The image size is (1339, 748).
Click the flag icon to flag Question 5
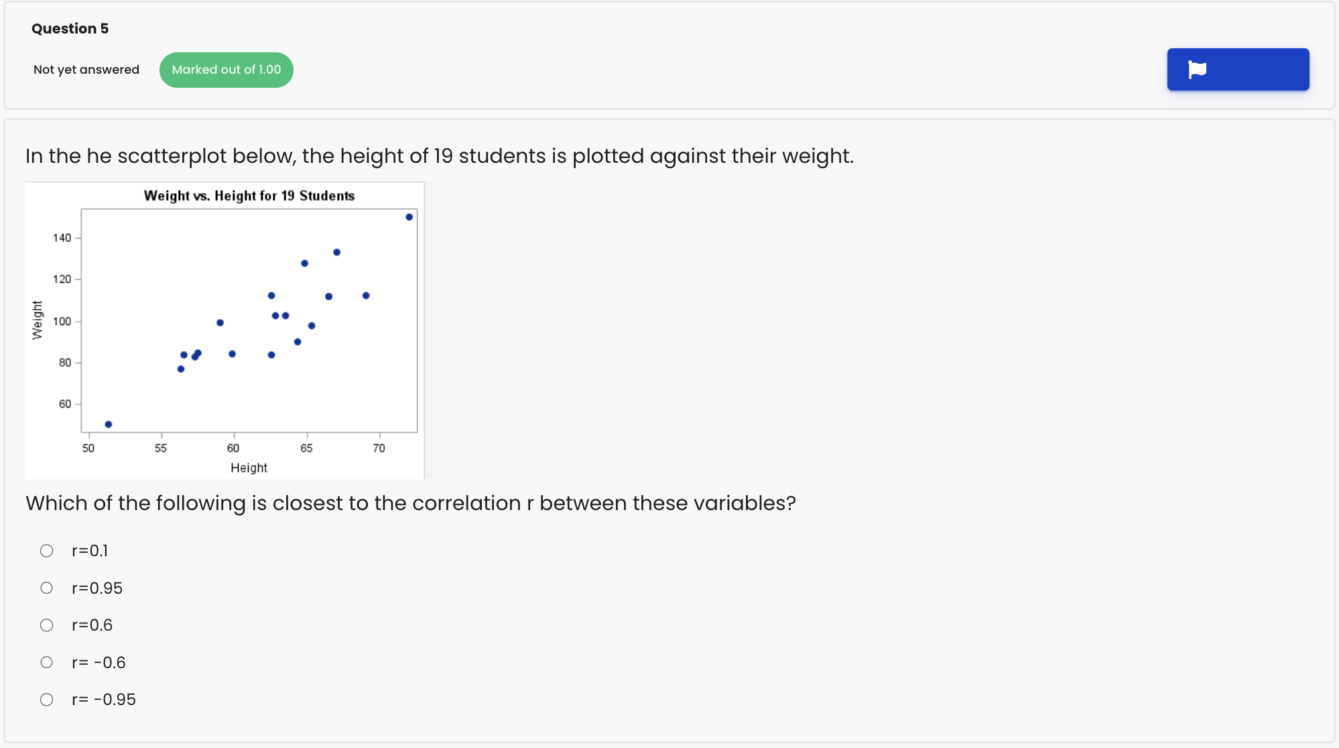(1237, 69)
